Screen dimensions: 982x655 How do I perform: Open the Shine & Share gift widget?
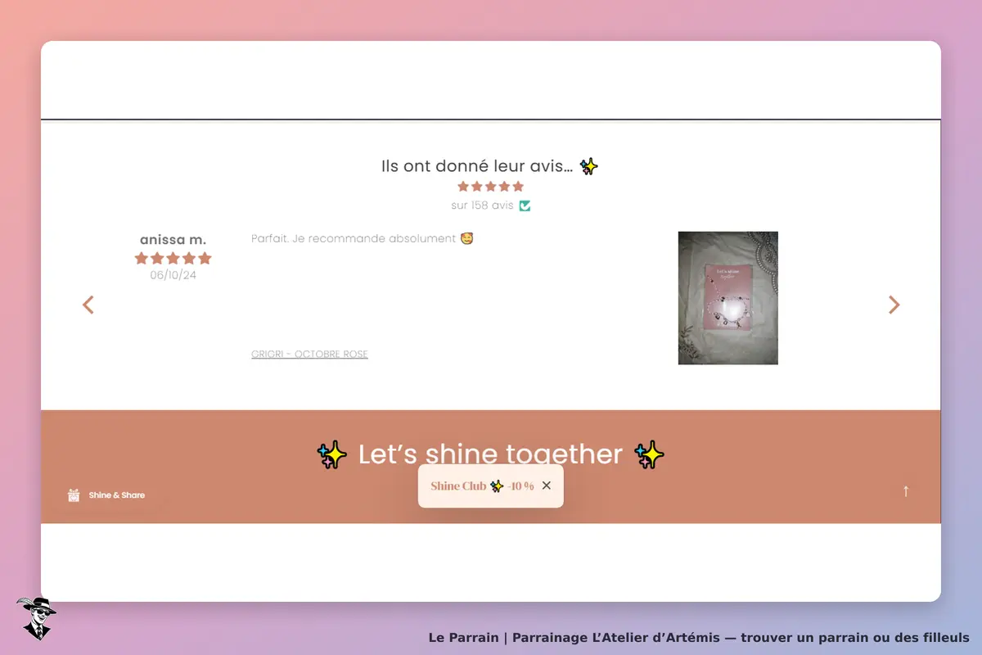[106, 495]
